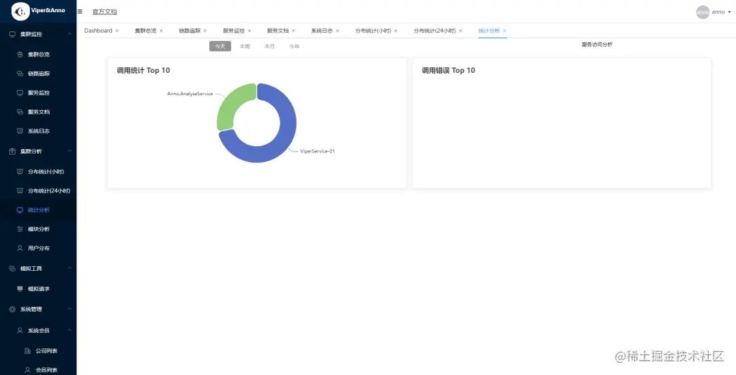This screenshot has width=736, height=375.
Task: Click the 分布统计(24小时) sidebar icon
Action: (x=20, y=191)
